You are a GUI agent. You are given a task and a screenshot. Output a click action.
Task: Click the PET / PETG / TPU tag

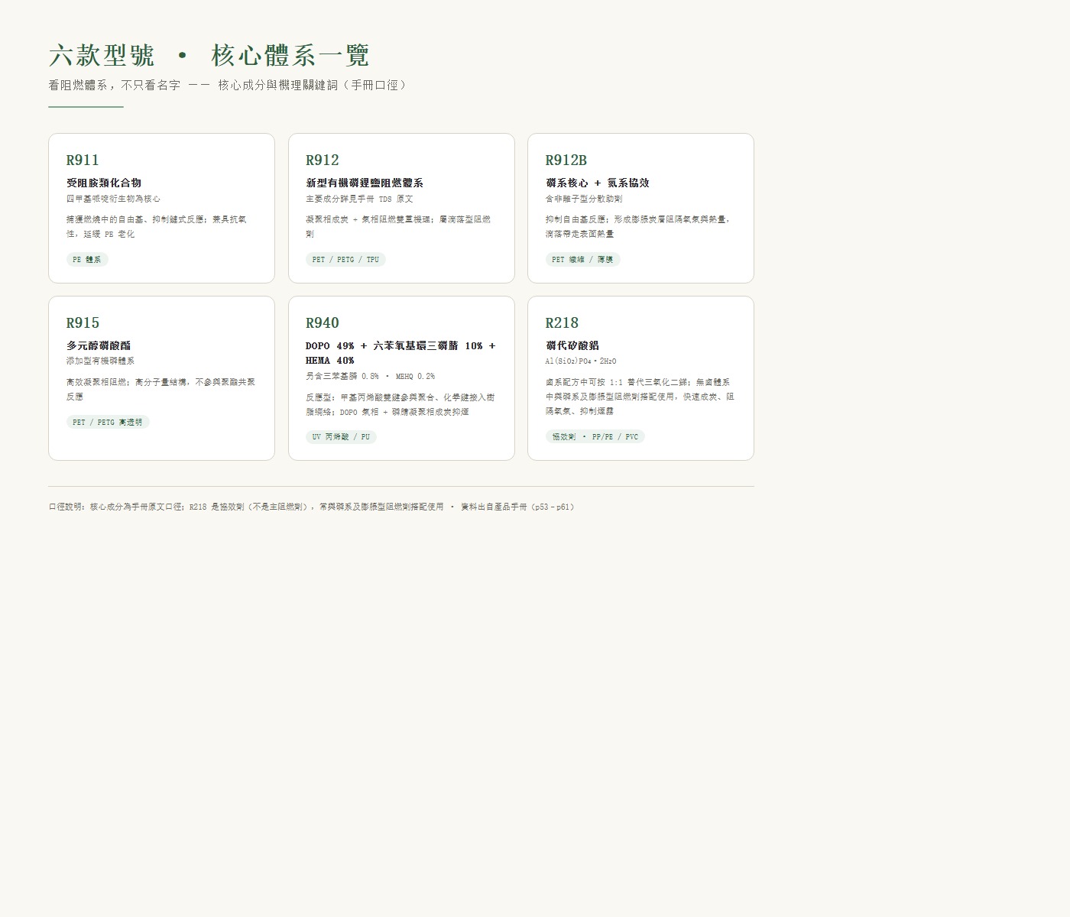[x=345, y=260]
